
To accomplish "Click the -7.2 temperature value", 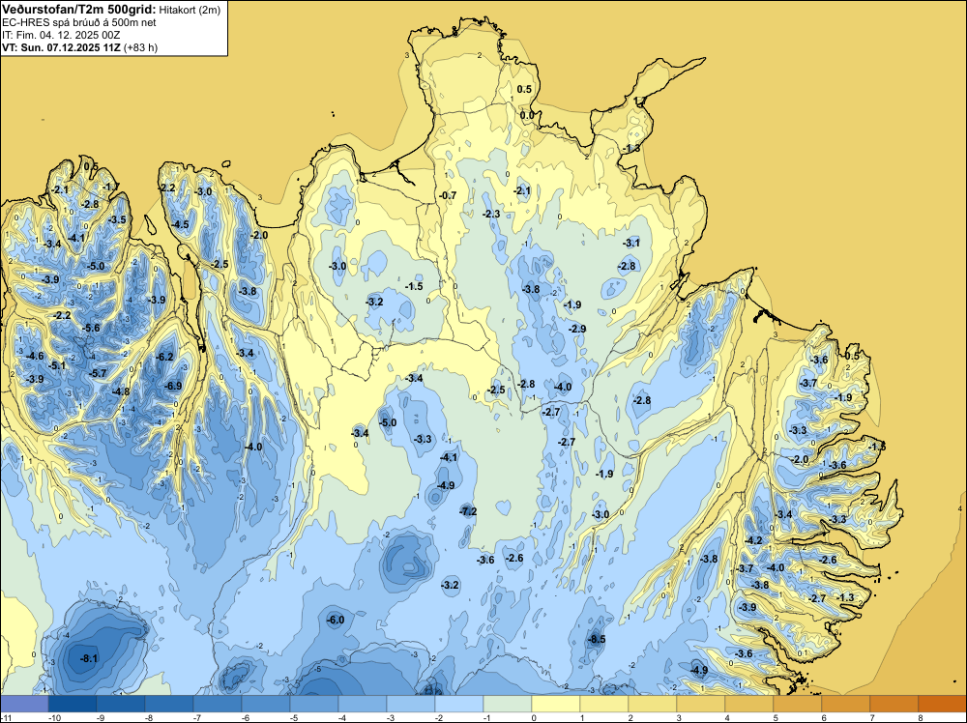I will (468, 511).
